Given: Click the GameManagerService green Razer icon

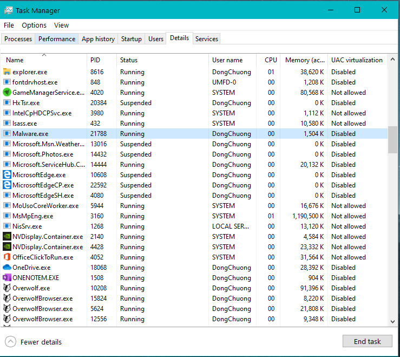Looking at the screenshot, I should pos(7,93).
